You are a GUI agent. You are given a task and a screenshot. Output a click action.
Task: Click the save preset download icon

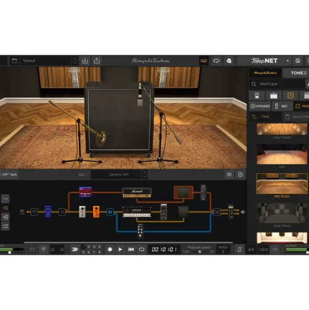[85, 61]
